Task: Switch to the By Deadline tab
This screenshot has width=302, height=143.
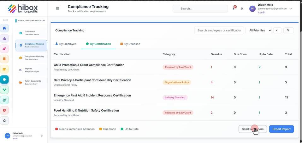Action: click(130, 44)
